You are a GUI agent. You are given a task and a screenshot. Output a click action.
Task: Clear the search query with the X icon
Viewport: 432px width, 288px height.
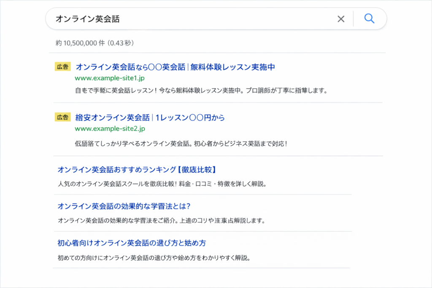pos(341,19)
